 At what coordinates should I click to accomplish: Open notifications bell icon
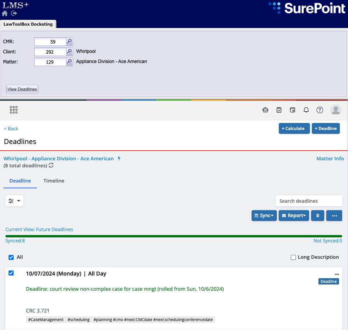coord(306,110)
